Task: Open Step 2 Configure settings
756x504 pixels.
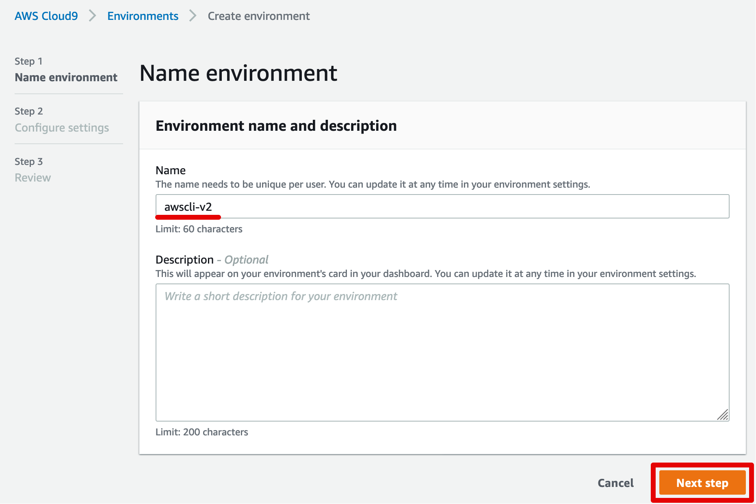Action: 62,127
